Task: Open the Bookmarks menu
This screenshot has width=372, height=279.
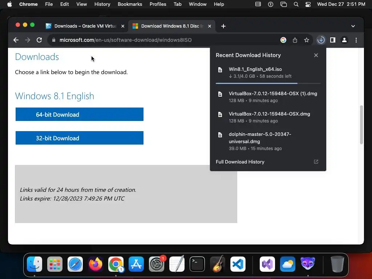Action: pos(130,4)
